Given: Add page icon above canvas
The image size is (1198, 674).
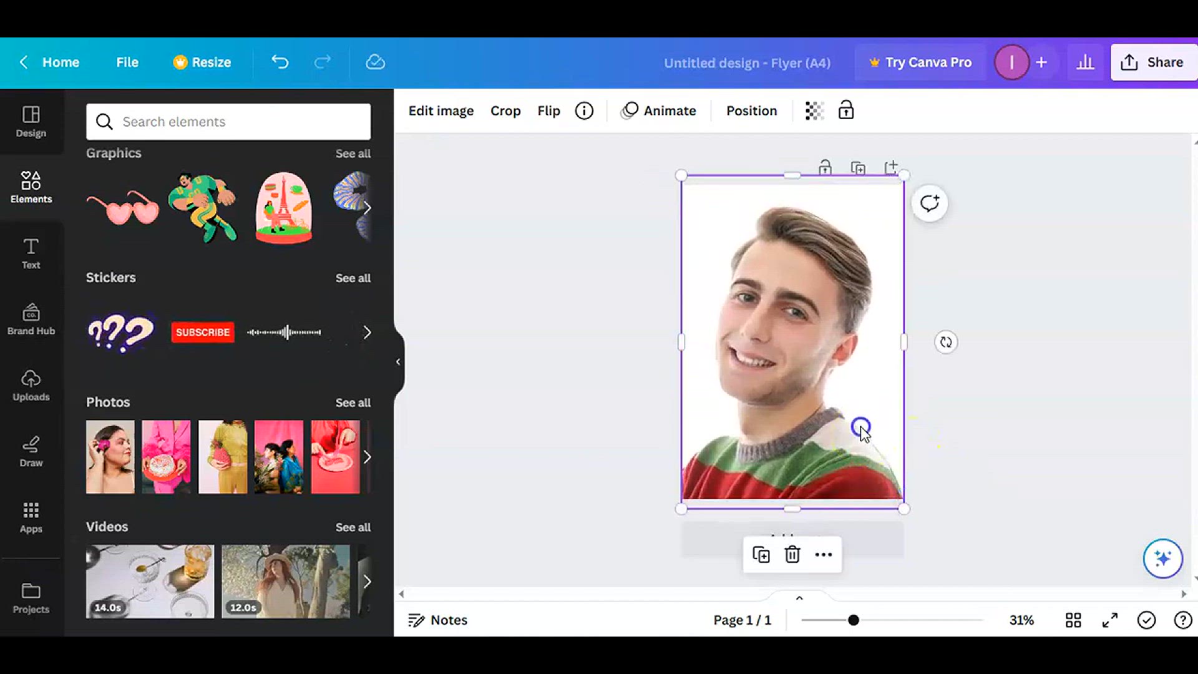Looking at the screenshot, I should [x=891, y=167].
